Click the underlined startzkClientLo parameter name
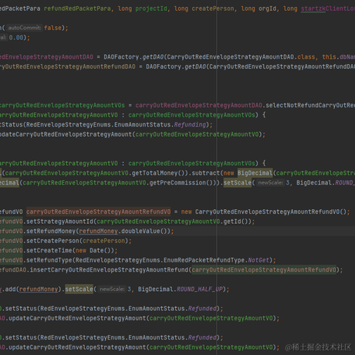This screenshot has width=355, height=355. tap(328, 8)
